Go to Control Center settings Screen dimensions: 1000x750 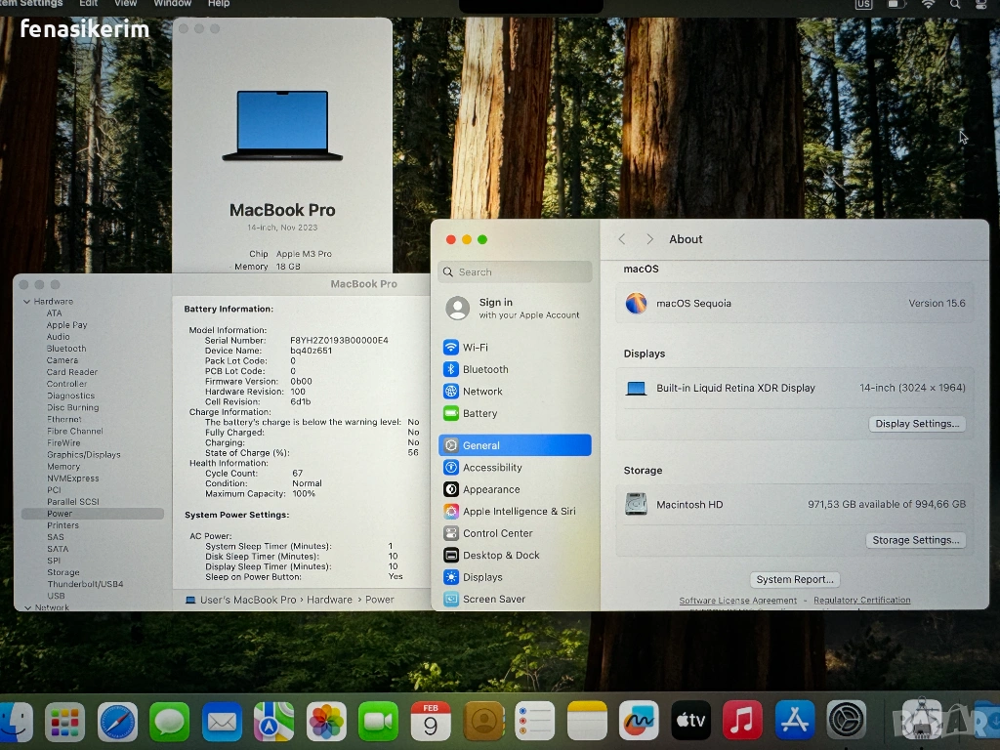[497, 533]
